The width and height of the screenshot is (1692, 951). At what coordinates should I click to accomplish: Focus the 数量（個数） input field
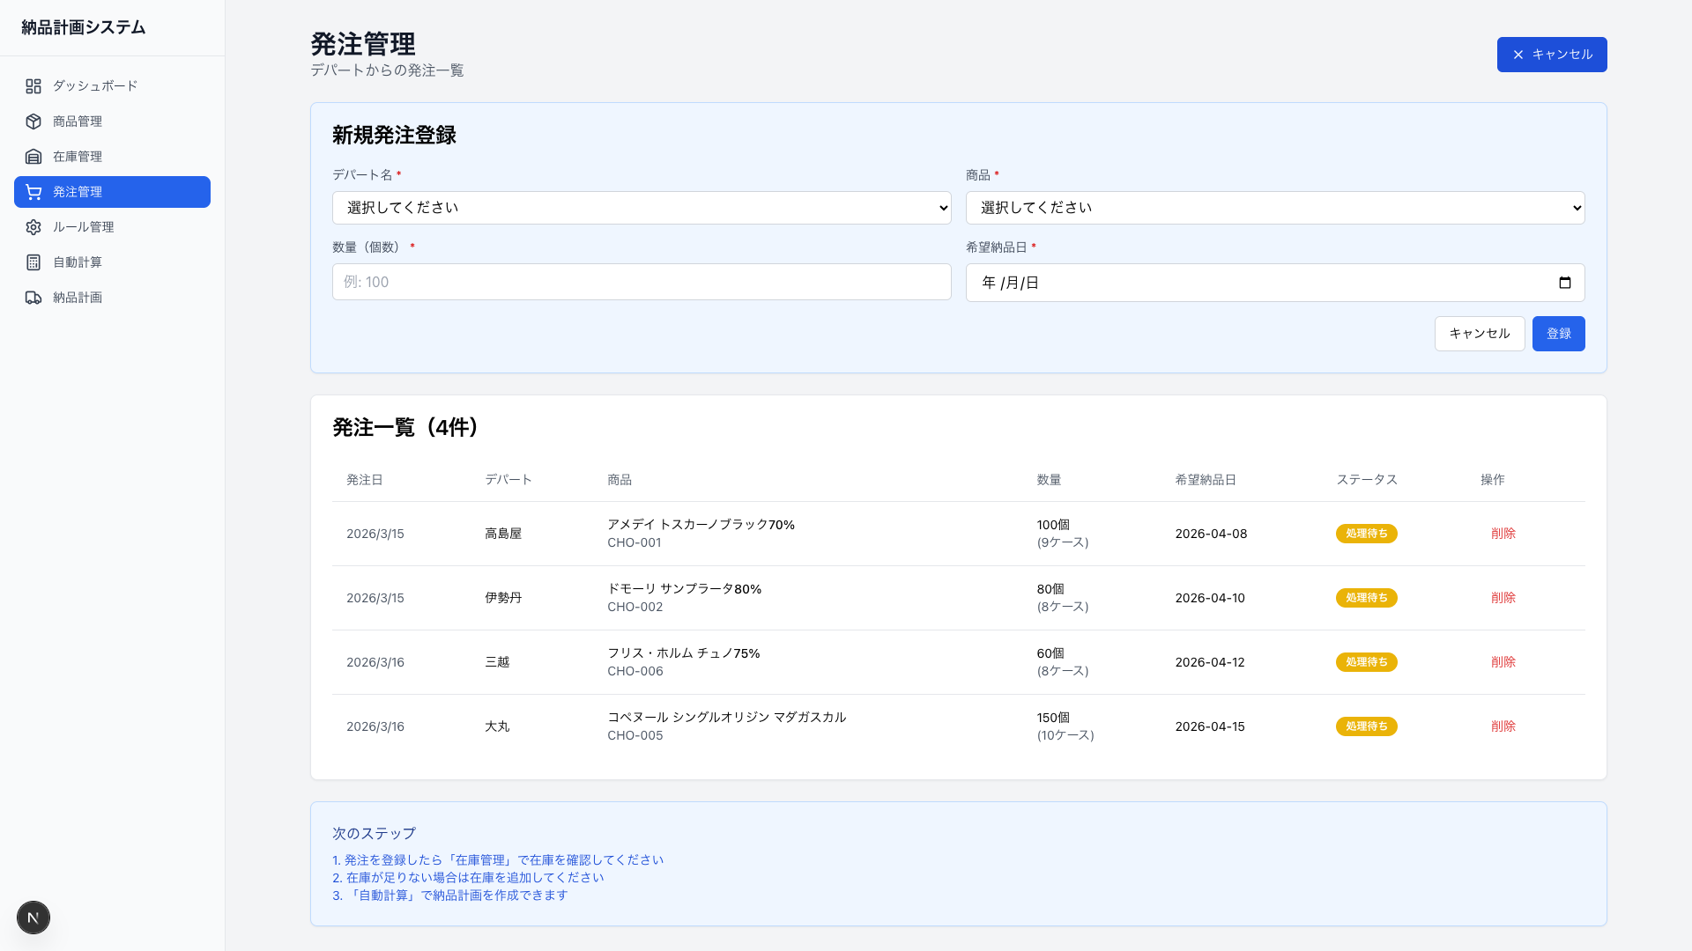tap(642, 282)
